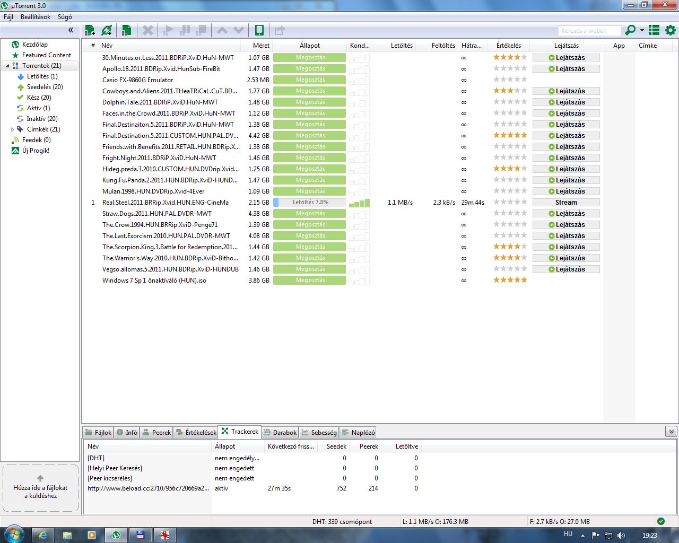Click the star rating of Apollo.18.2011

click(x=510, y=68)
